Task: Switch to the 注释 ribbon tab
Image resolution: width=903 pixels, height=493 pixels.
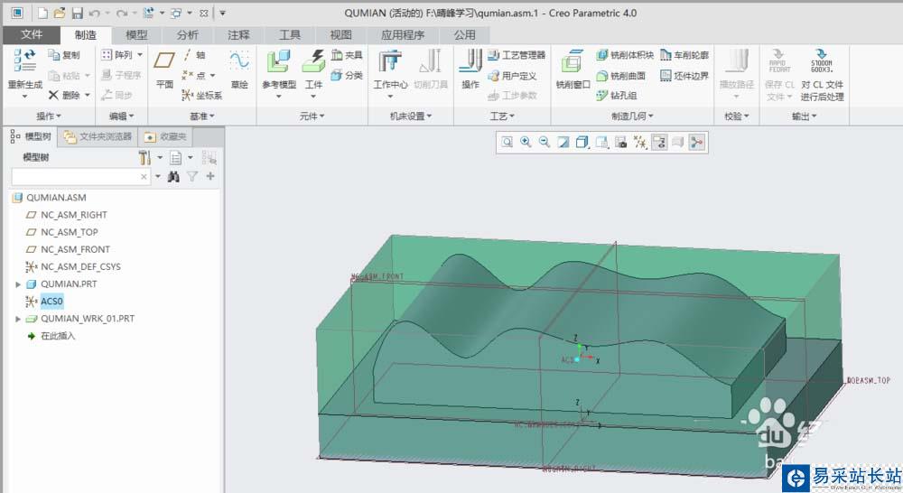Action: (x=238, y=35)
